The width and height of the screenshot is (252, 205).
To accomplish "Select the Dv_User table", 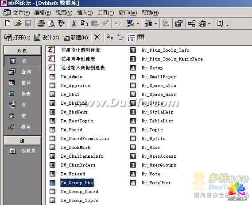I will (151, 147).
